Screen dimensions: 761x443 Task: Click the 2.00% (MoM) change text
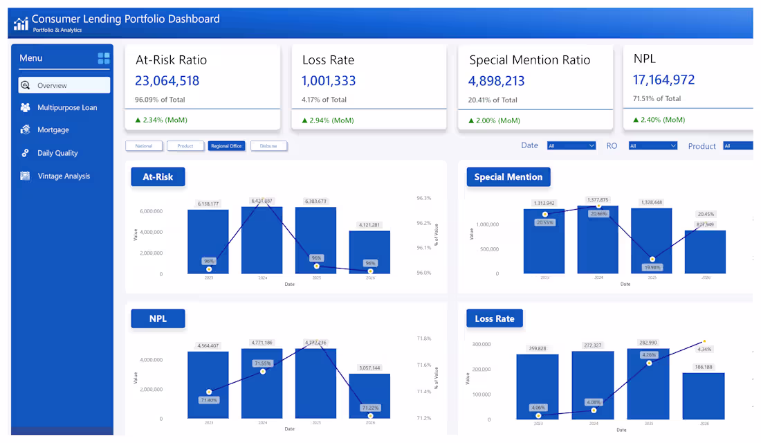pos(498,120)
